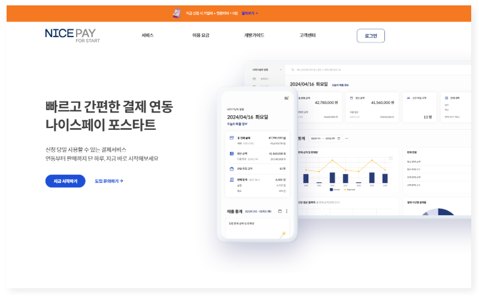Screen dimensions: 479x299
Task: Click the people icon on the 13 명 card
Action: (408, 98)
